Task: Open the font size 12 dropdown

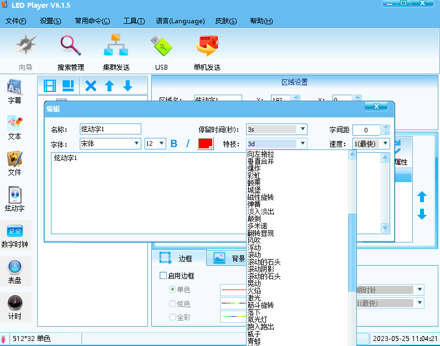Action: pyautogui.click(x=161, y=143)
